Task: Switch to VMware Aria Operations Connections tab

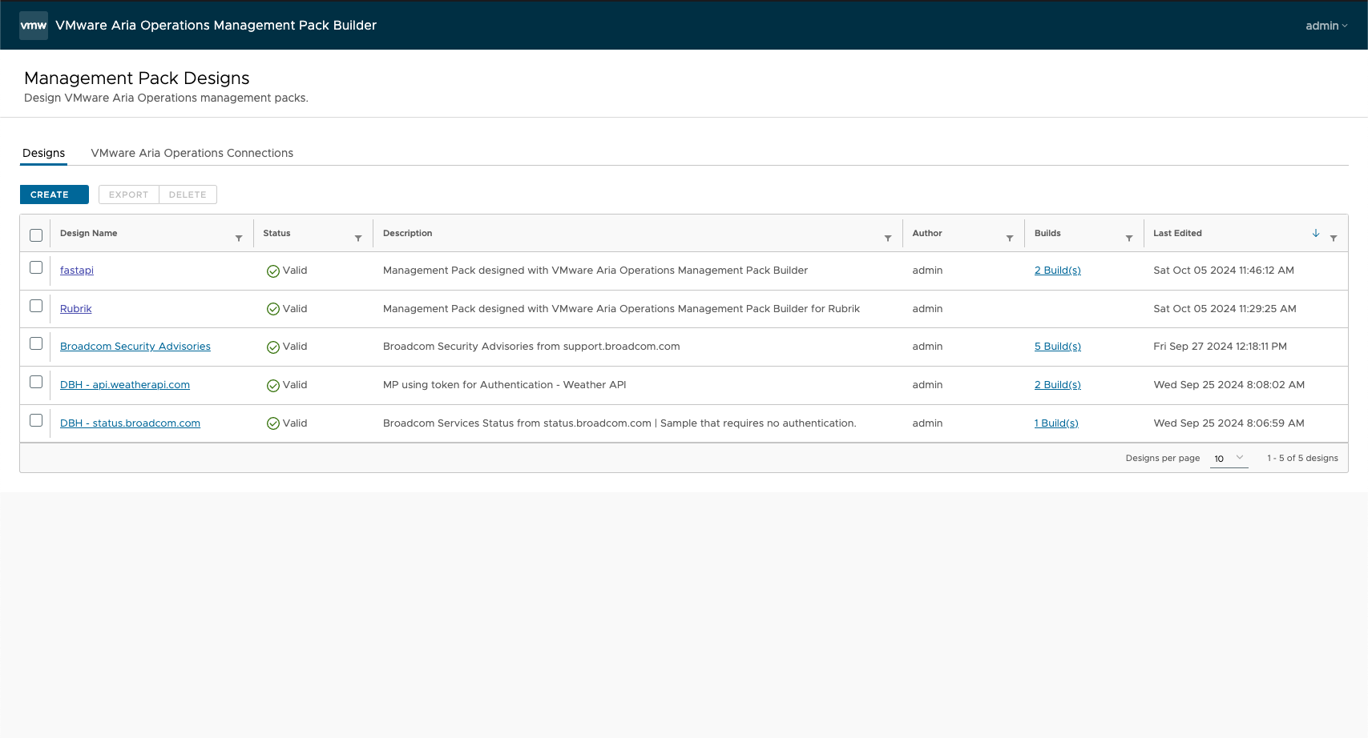Action: coord(192,153)
